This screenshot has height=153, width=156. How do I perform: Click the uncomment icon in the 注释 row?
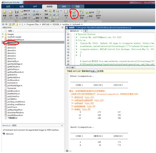(x=54, y=14)
